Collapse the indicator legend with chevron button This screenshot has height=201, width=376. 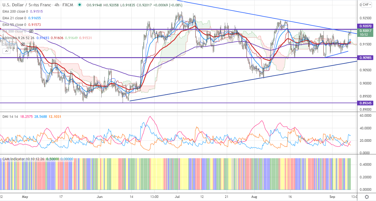(6, 51)
